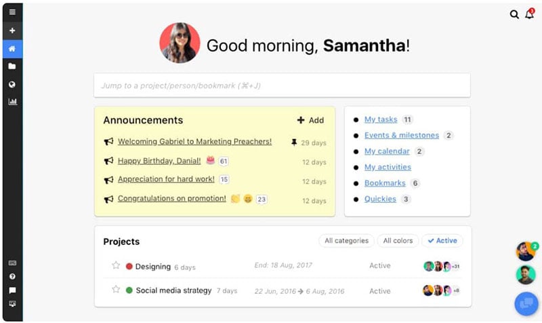
Task: Star the Designing project
Action: tap(116, 265)
